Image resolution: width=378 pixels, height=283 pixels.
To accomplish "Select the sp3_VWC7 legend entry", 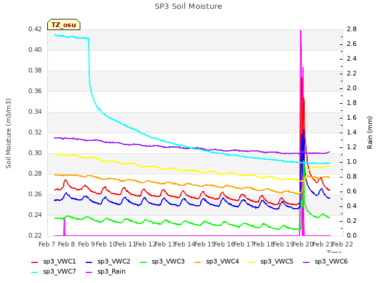I will [54, 272].
